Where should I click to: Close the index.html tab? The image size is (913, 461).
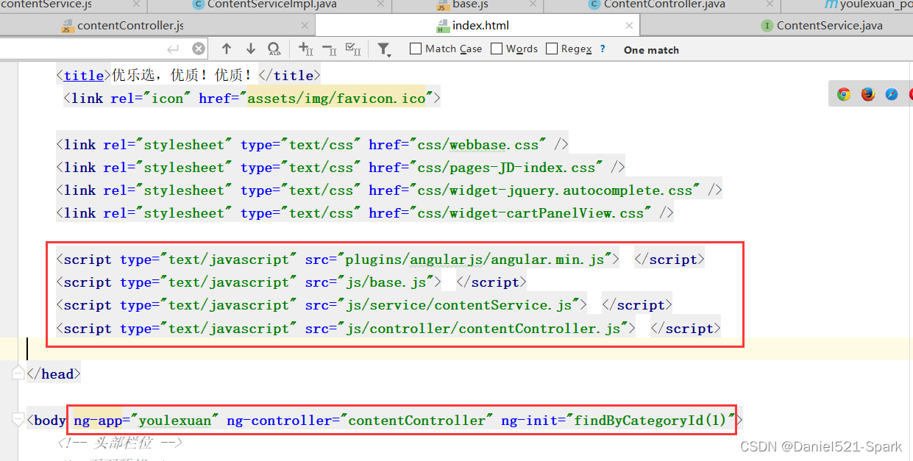tap(629, 26)
